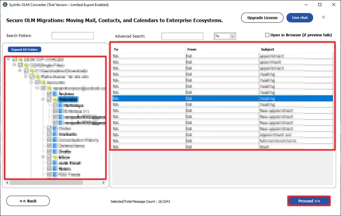Viewport: 341px width, 216px height.
Task: Collapse the root node of the folder tree
Action: (9, 59)
